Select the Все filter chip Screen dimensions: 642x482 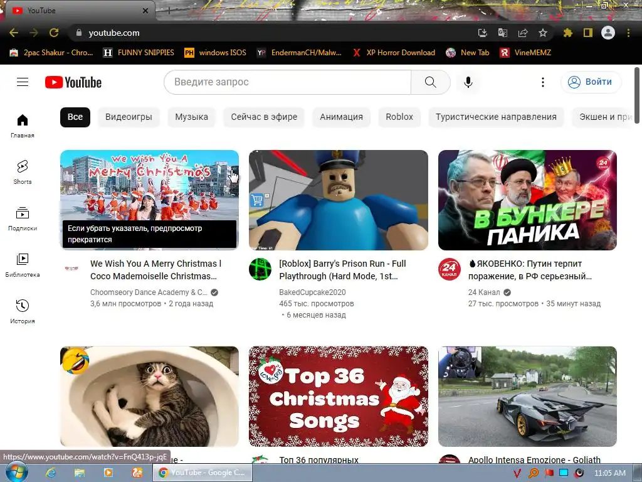(75, 117)
